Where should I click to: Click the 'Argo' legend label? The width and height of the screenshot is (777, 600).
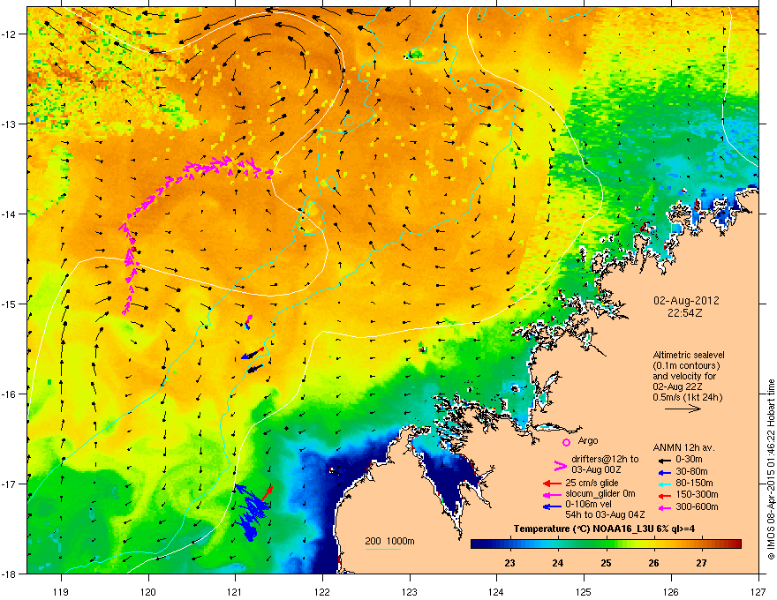588,440
